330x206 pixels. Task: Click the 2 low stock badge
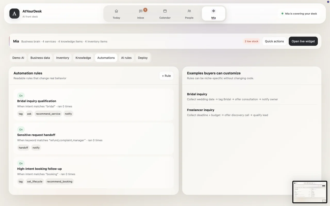point(252,41)
